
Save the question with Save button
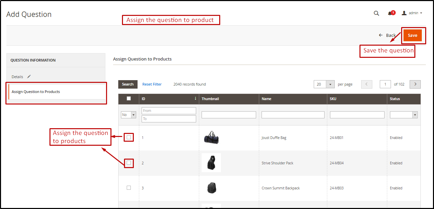(413, 35)
